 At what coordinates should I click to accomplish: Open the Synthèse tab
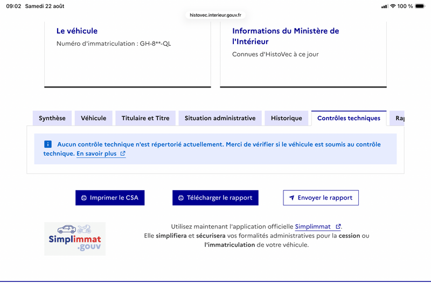pyautogui.click(x=52, y=118)
